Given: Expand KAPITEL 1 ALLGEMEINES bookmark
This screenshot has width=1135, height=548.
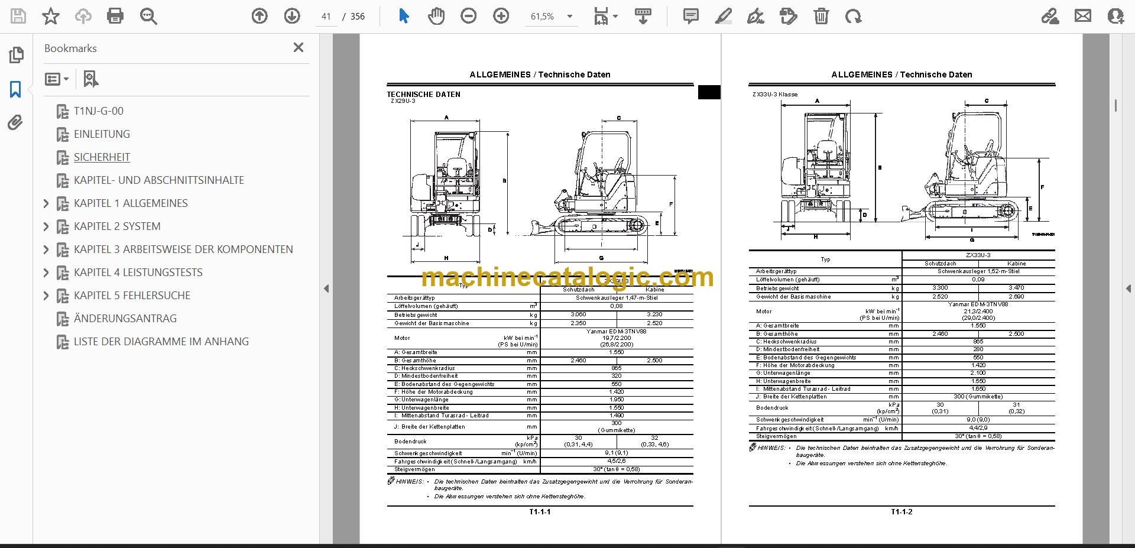Looking at the screenshot, I should 46,203.
